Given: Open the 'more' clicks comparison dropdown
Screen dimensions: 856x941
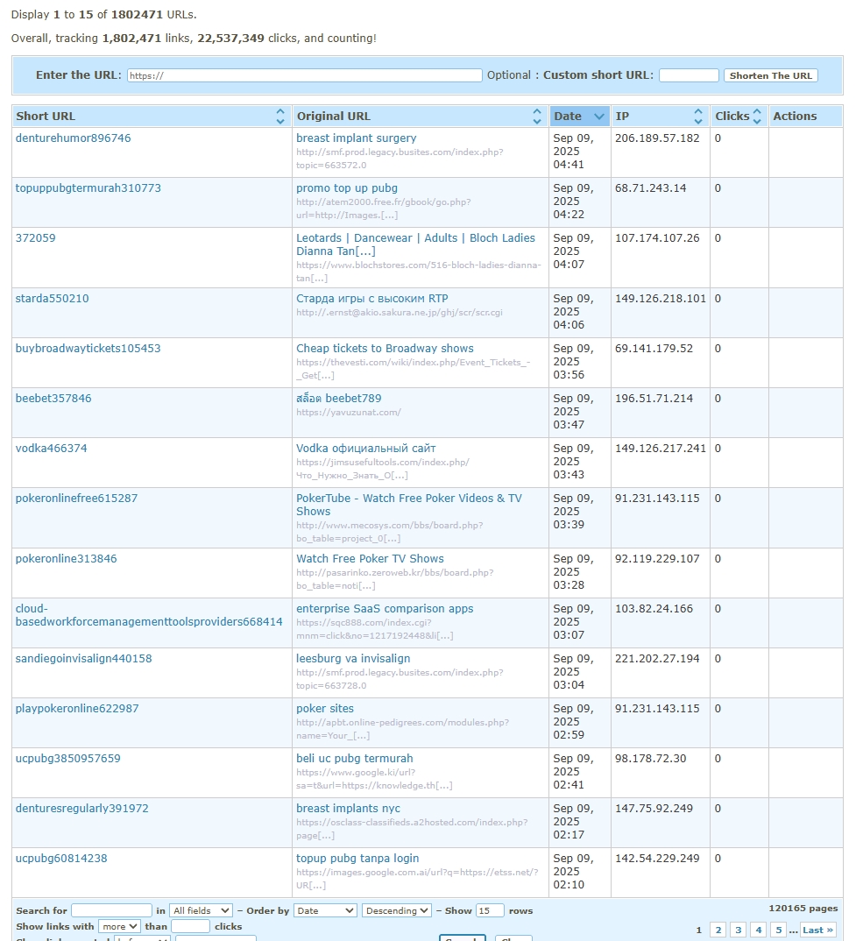Looking at the screenshot, I should click(119, 926).
